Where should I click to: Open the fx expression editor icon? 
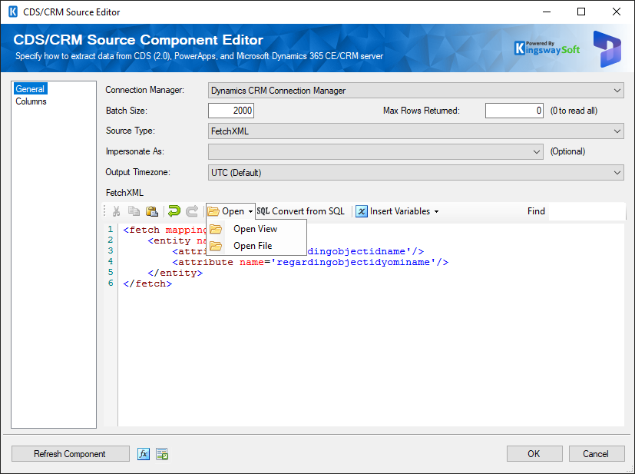point(144,454)
